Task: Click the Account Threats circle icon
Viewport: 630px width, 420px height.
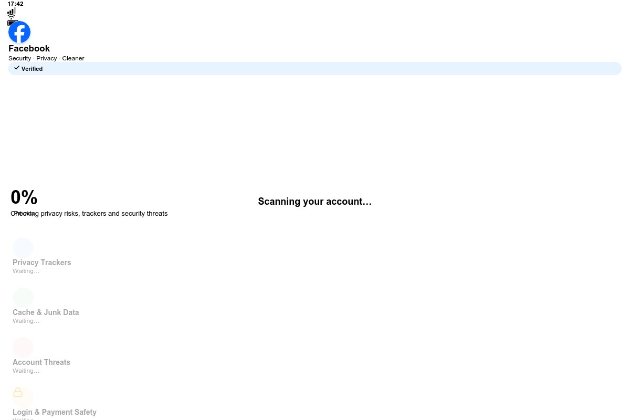Action: pyautogui.click(x=23, y=348)
